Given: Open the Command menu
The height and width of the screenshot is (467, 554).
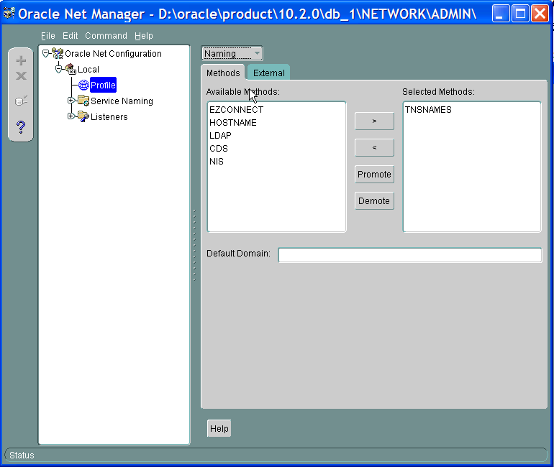Looking at the screenshot, I should tap(106, 36).
